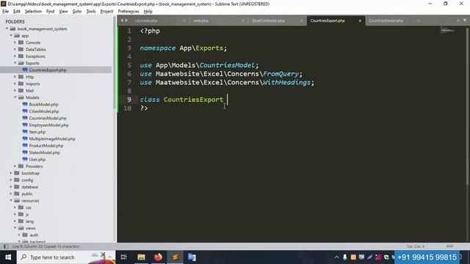470x264 pixels.
Task: Change Tab Size in status bar
Action: tap(415, 246)
